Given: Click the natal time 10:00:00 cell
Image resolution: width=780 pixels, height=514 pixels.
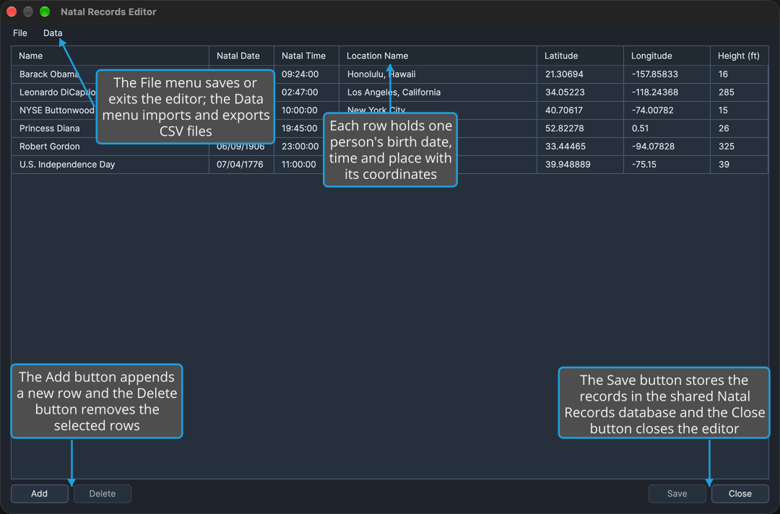Looking at the screenshot, I should tap(306, 110).
